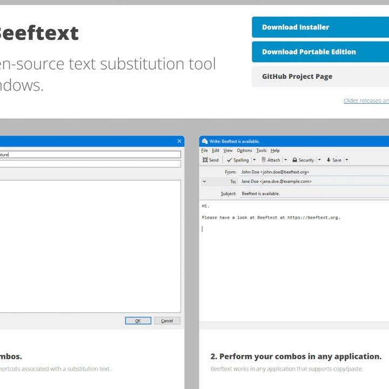Open the Tools menu in Write window

pyautogui.click(x=261, y=150)
